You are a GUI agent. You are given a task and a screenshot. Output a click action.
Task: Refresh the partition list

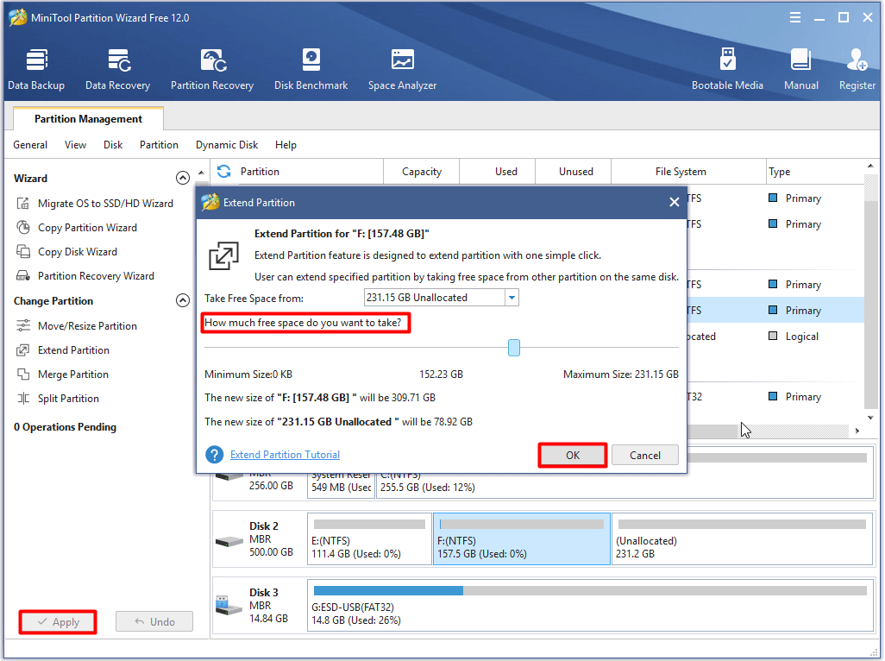click(224, 171)
